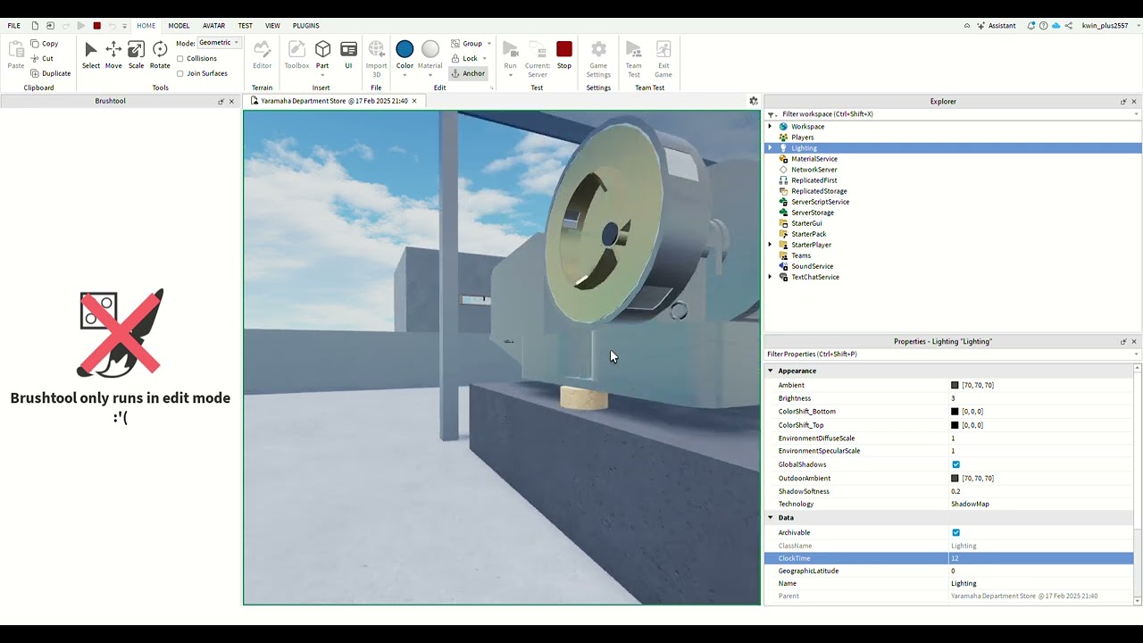1143x643 pixels.
Task: Start Team Test
Action: [633, 59]
